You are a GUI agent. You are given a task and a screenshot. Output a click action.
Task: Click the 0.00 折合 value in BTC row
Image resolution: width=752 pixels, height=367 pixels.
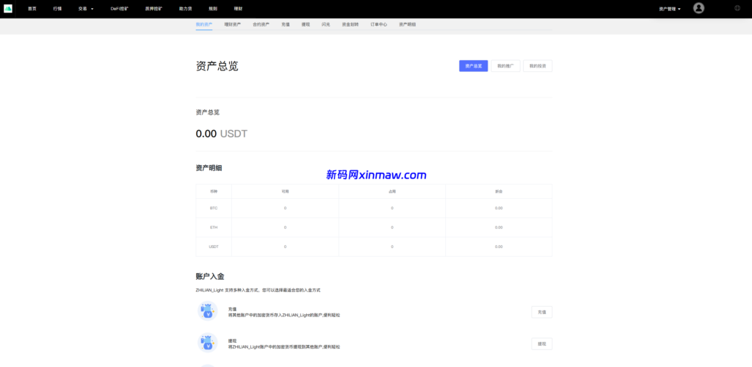point(499,208)
